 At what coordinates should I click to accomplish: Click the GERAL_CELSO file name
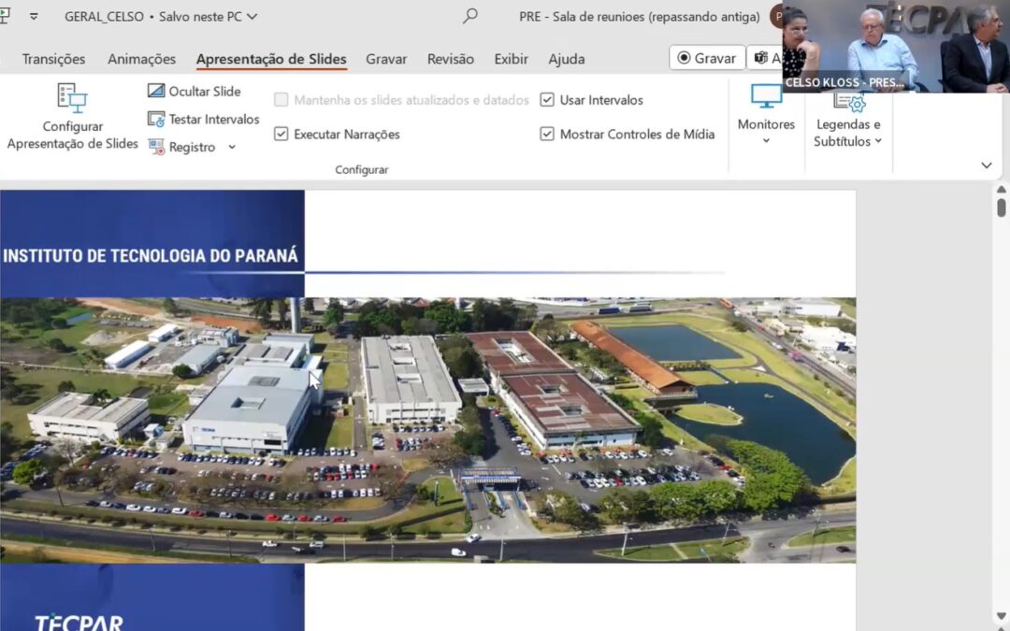point(104,16)
